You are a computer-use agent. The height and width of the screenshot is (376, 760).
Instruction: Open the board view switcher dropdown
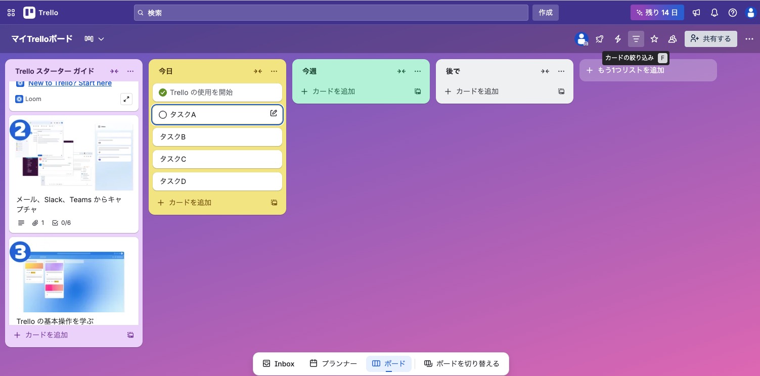pos(94,39)
